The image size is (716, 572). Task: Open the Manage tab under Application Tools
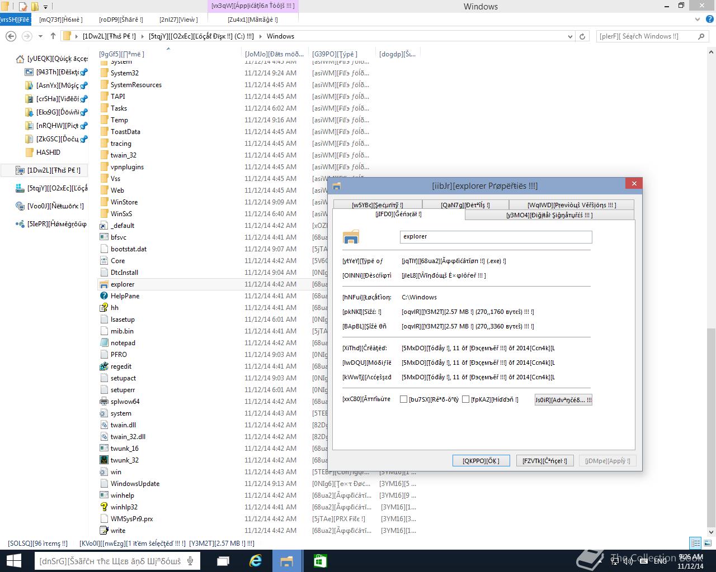click(252, 20)
